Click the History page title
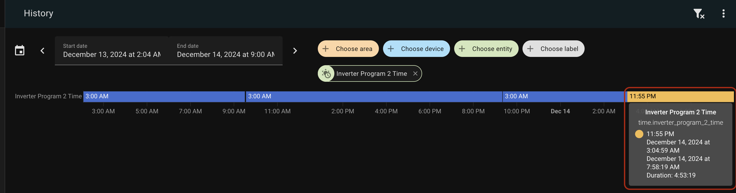Viewport: 736px width, 193px height. (x=38, y=13)
